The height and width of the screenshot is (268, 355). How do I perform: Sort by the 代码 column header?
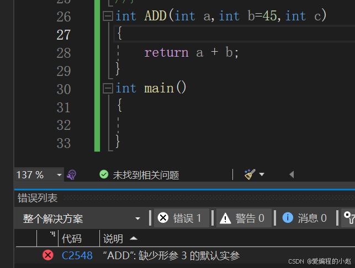point(72,238)
